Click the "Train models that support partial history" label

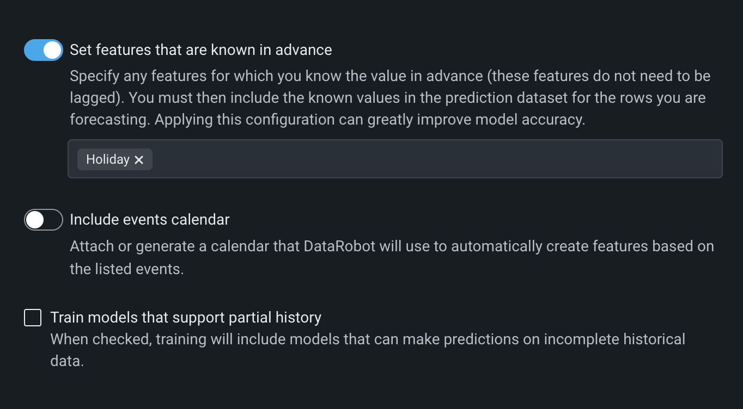(x=186, y=318)
